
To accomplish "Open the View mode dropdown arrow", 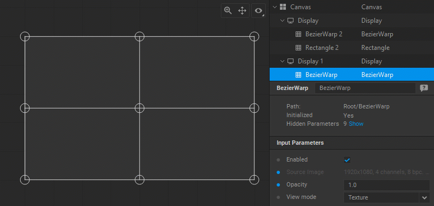I will tap(425, 197).
